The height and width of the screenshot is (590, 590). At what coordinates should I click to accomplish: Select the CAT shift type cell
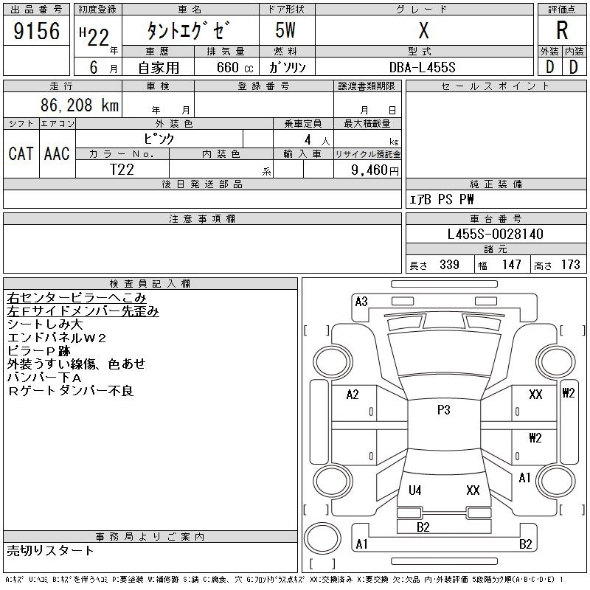21,153
